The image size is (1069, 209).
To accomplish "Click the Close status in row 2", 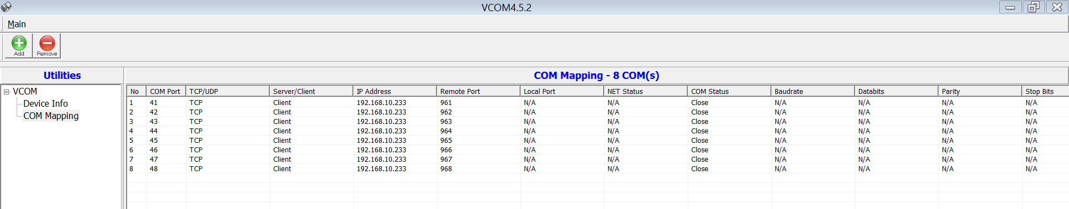I will coord(699,112).
